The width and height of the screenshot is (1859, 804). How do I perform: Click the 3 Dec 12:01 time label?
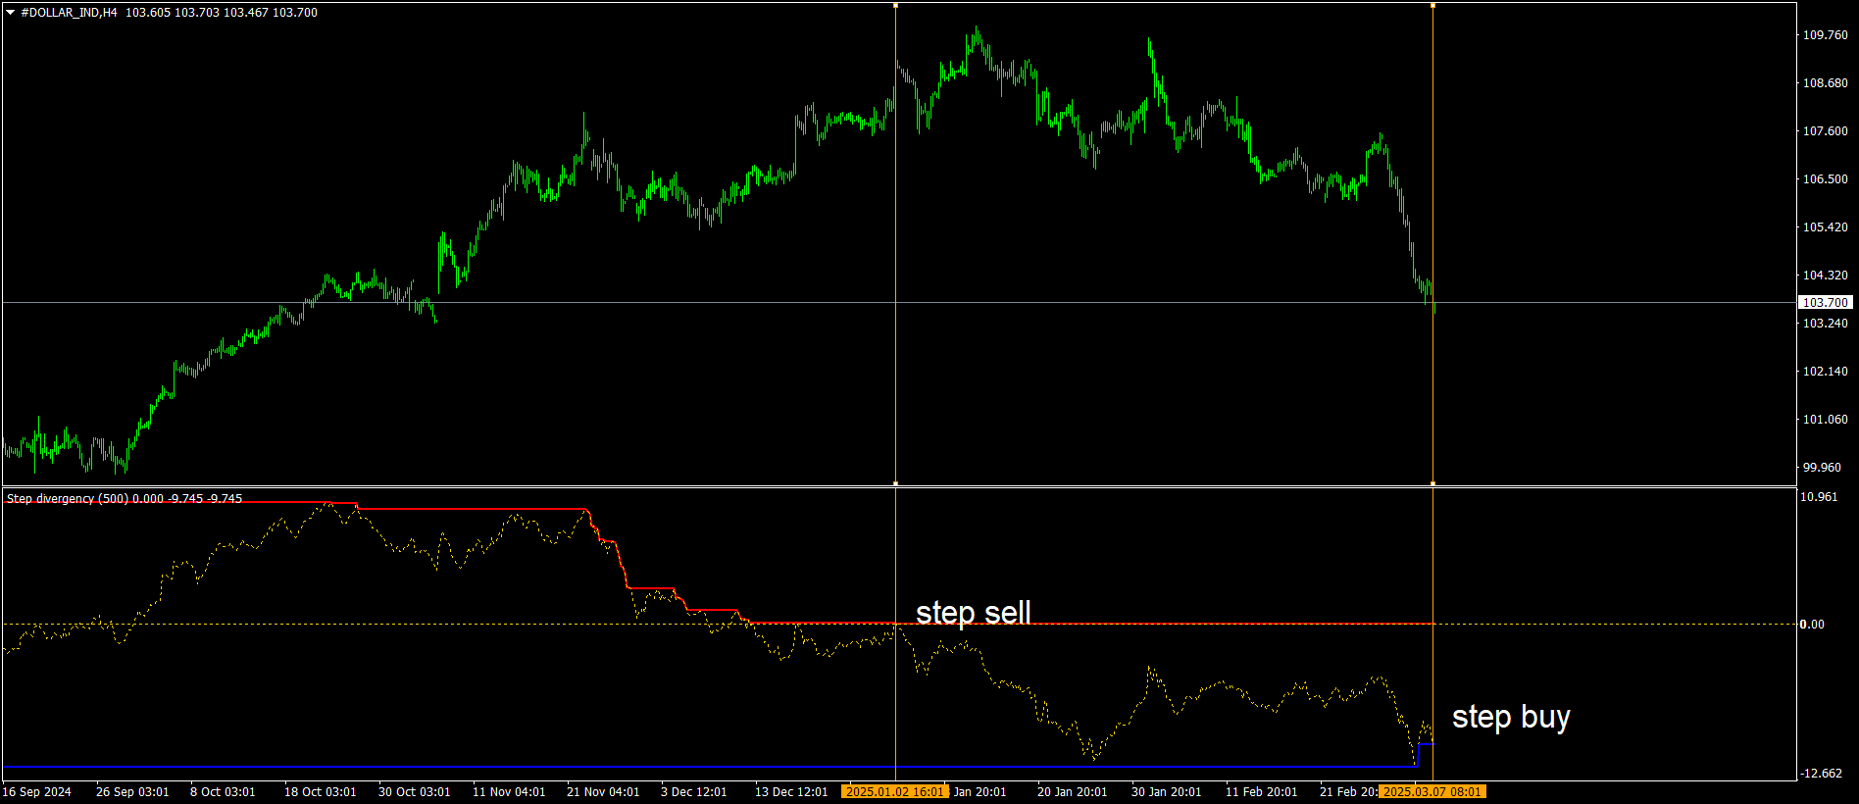[694, 792]
